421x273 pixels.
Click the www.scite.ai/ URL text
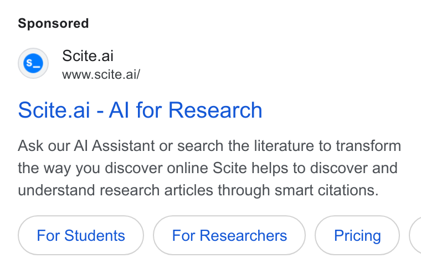(101, 74)
